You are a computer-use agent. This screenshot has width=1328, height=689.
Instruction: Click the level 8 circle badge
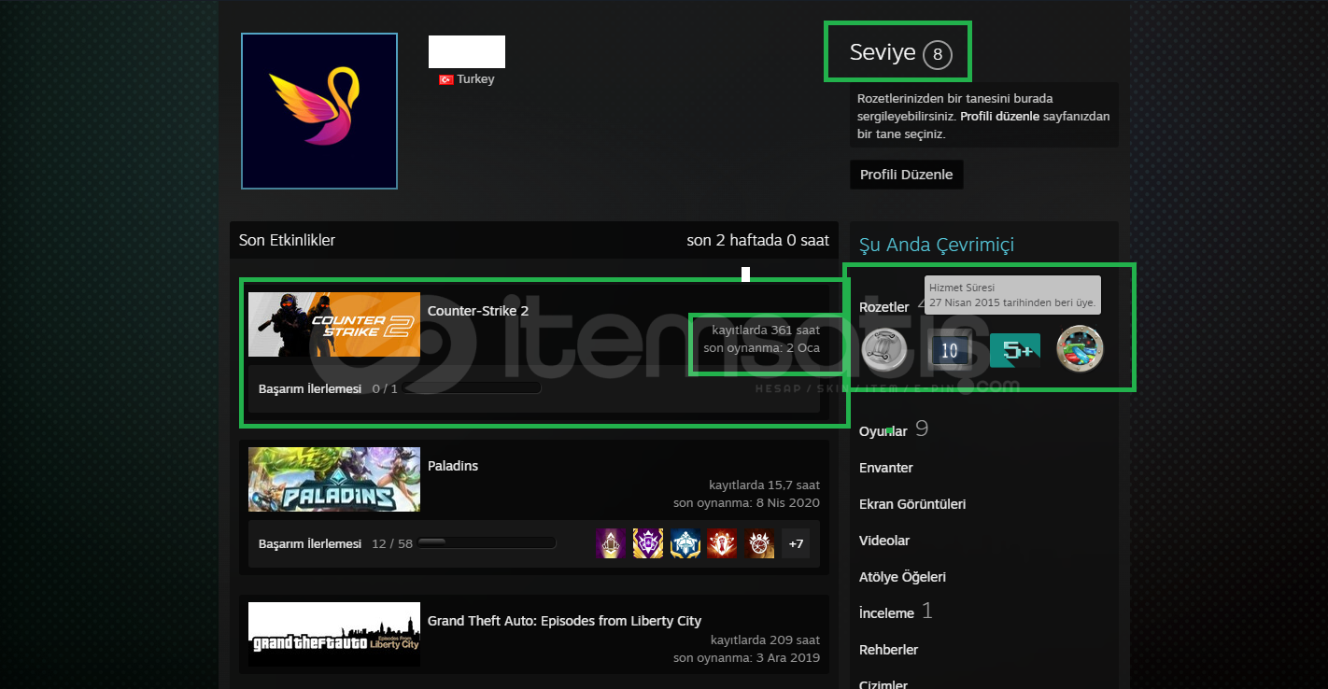(x=938, y=54)
